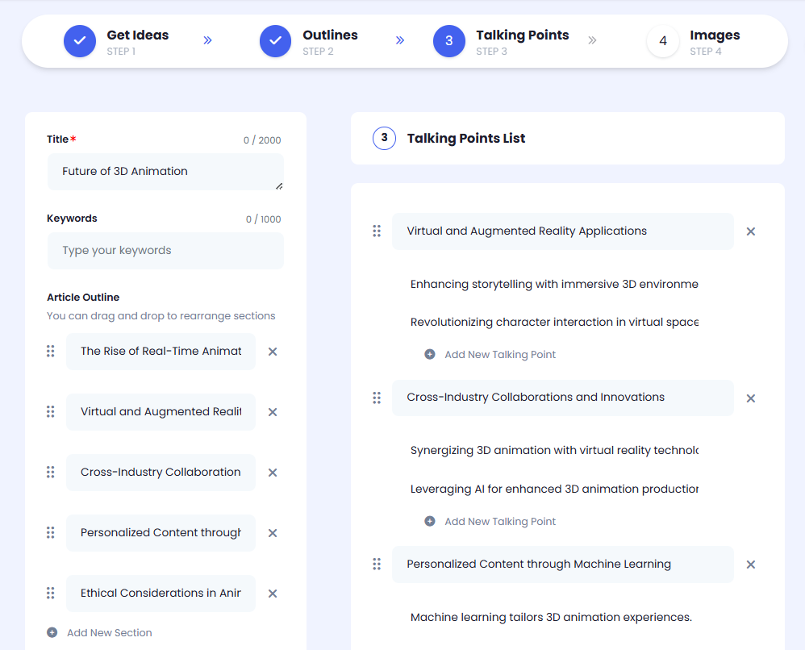805x650 pixels.
Task: Click drag handle for Virtual and Augmented outline item
Action: (x=50, y=412)
